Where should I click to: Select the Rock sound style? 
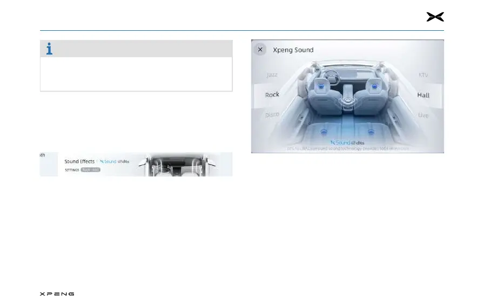coord(272,94)
